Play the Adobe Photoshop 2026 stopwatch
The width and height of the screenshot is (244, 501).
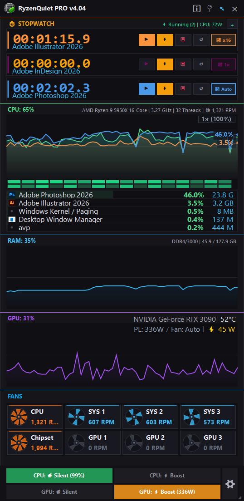147,89
